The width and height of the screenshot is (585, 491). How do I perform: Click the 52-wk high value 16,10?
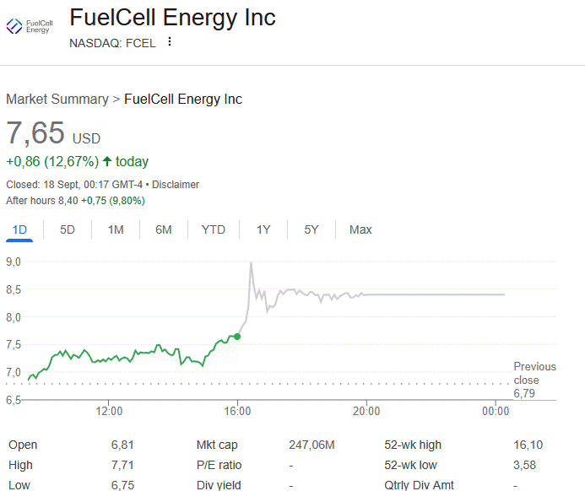coord(528,445)
